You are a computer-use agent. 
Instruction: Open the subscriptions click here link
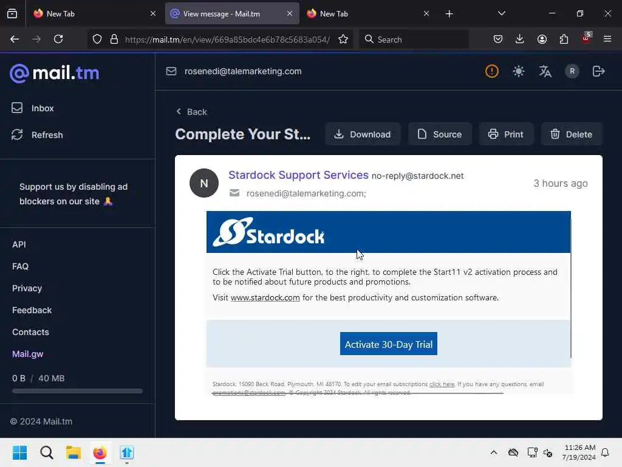click(x=442, y=384)
